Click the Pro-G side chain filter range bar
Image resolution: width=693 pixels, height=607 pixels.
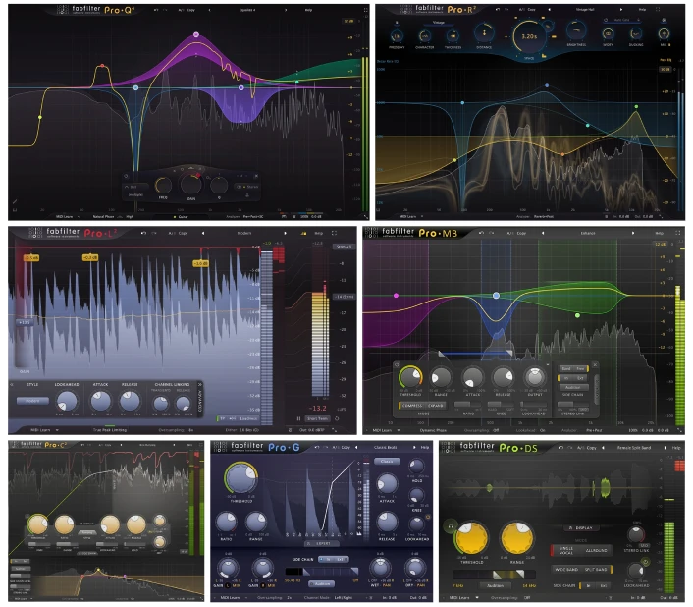322,572
